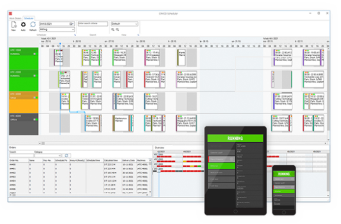Sort by the Scheduled % column header
This screenshot has width=341, height=224.
point(62,161)
